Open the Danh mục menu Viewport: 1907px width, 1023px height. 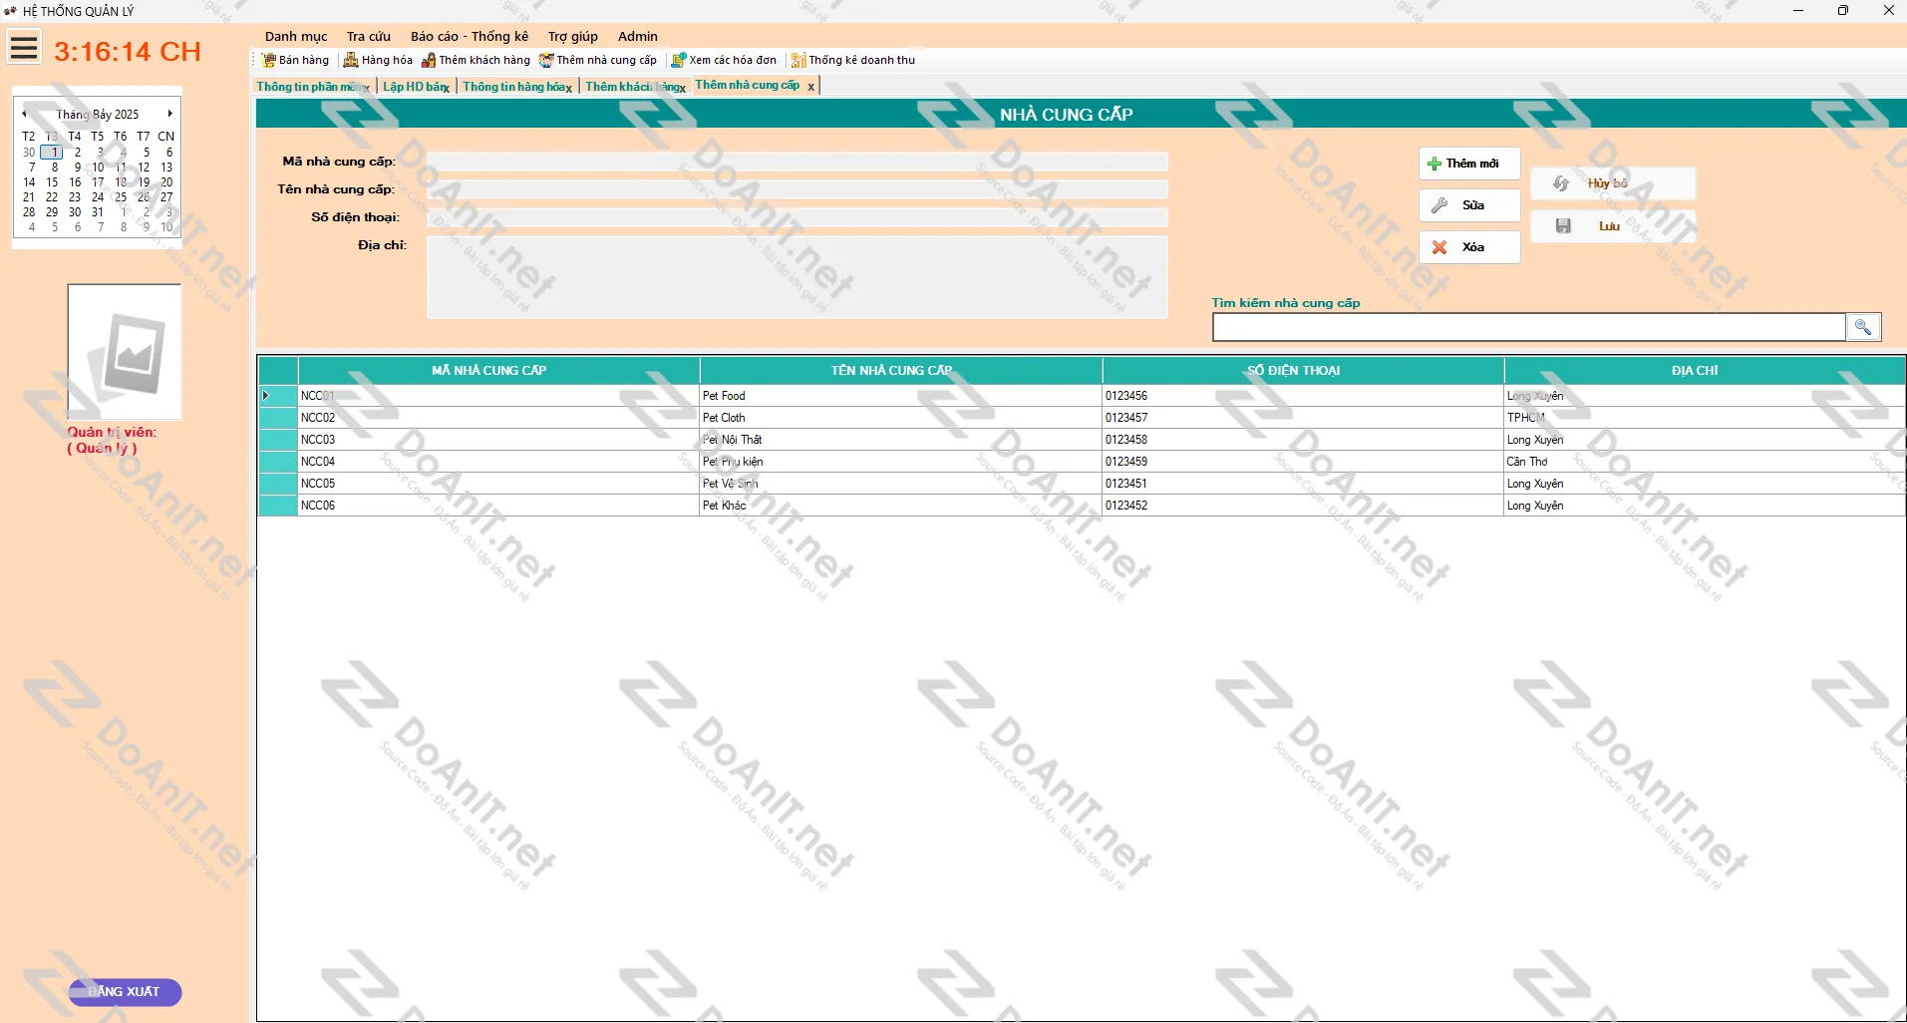click(x=295, y=36)
